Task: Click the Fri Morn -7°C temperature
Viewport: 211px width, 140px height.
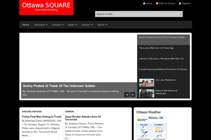Action: pos(159,136)
